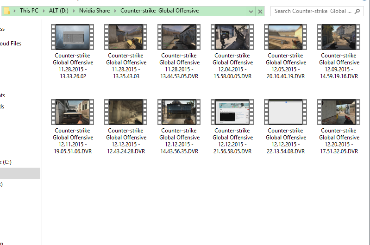Select video thumbnail 12.12.2015 - 21.56.58.05.DVR
370x245 pixels.
[232, 112]
